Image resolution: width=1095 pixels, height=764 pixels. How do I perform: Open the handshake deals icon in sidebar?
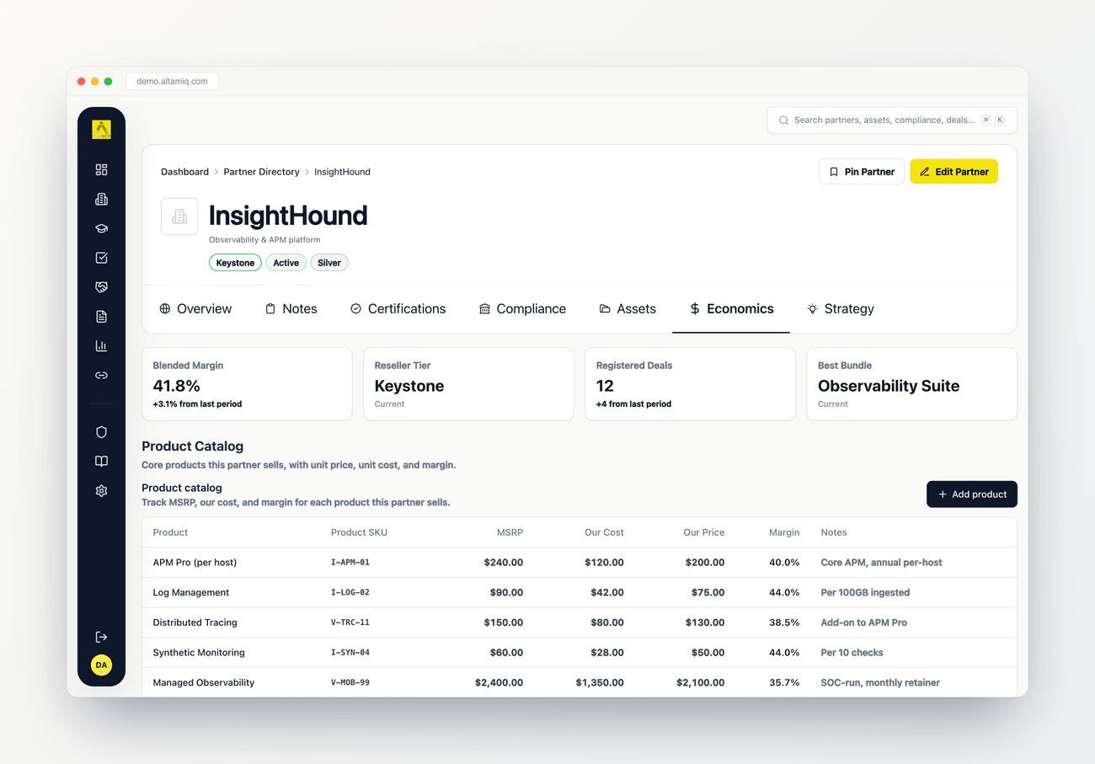(101, 287)
